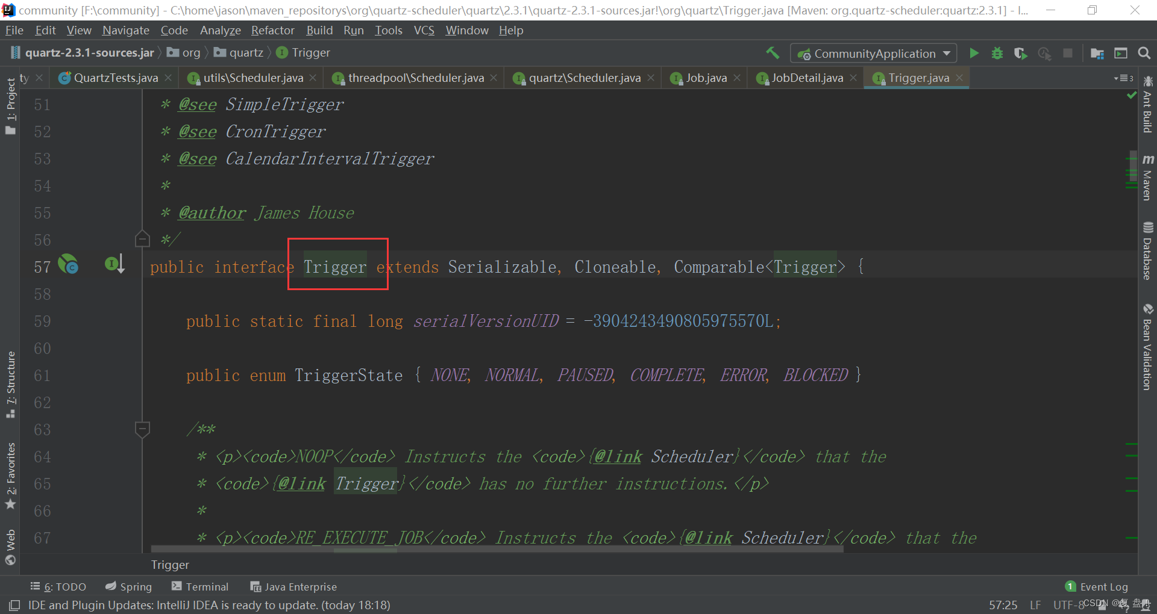The width and height of the screenshot is (1157, 614).
Task: Switch to the QuartzTests.java tab
Action: click(116, 78)
